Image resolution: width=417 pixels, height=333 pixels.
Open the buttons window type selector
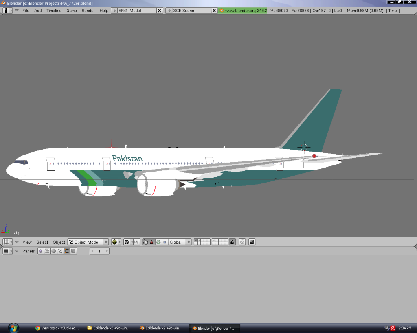(7, 251)
